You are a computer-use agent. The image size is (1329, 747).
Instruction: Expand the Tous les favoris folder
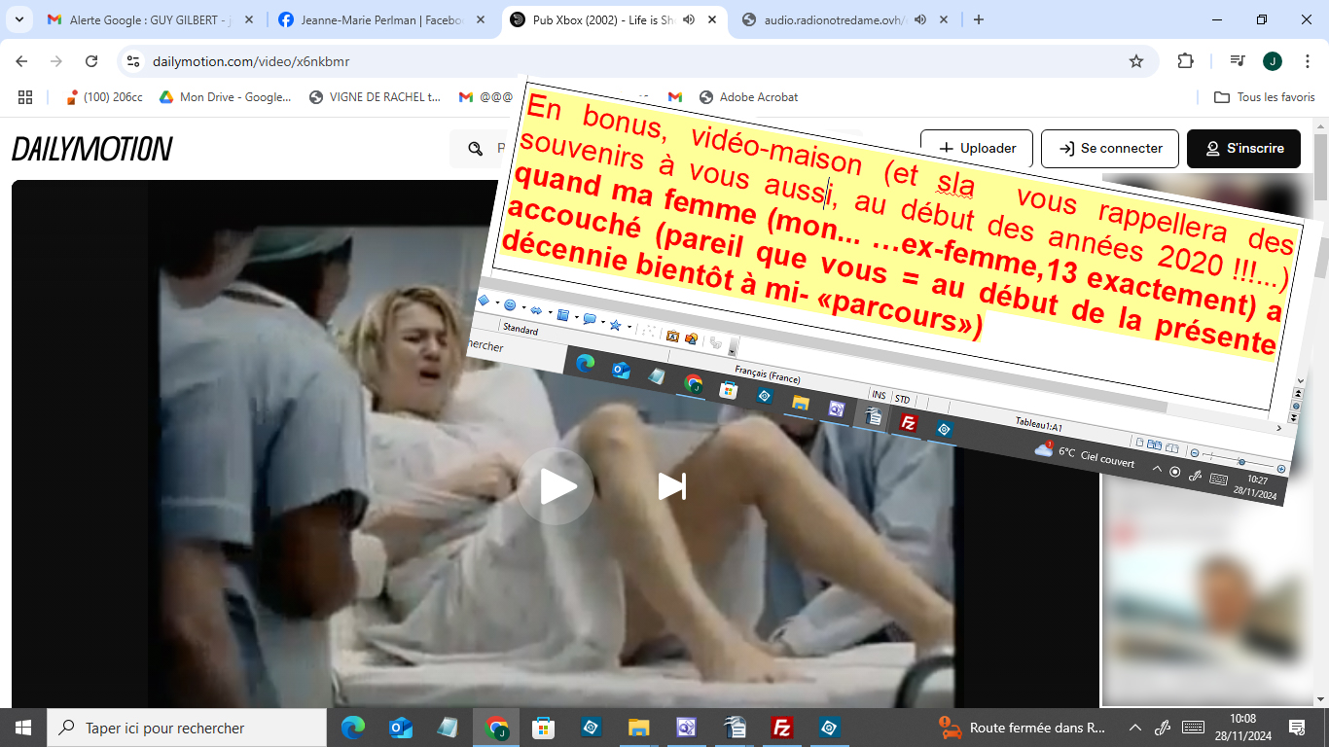pyautogui.click(x=1265, y=97)
